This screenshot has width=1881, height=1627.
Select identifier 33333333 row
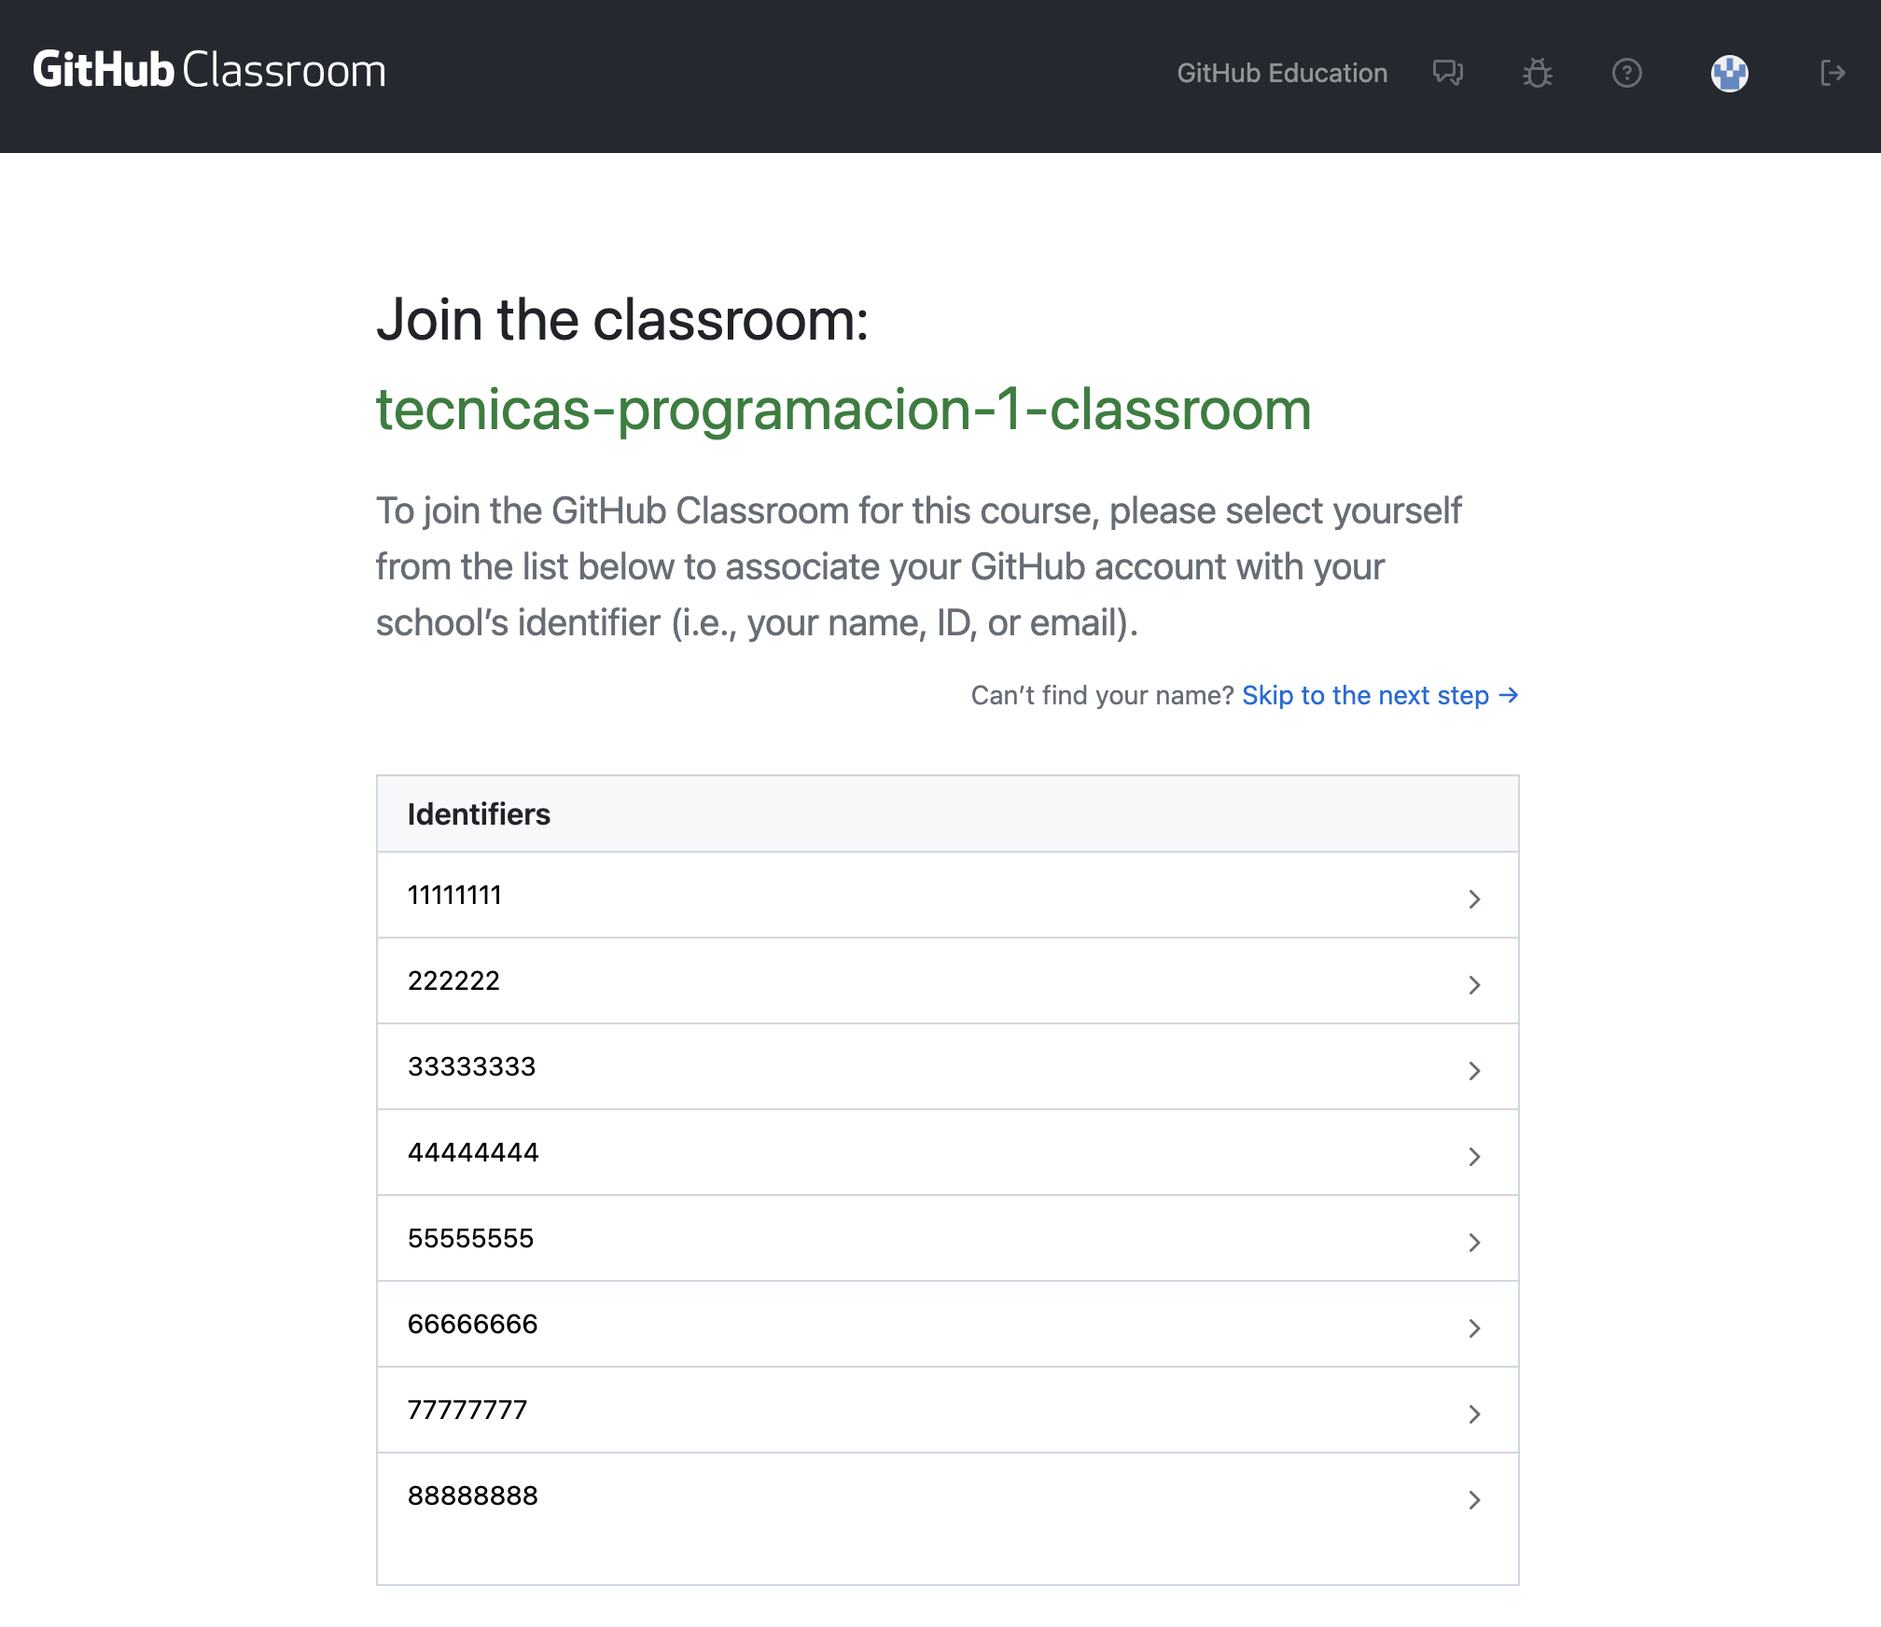click(x=471, y=1066)
